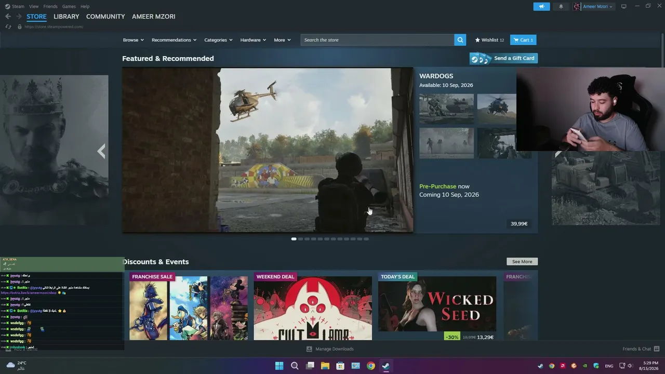Open Today's Deal Wicked Seed capsule

click(437, 306)
